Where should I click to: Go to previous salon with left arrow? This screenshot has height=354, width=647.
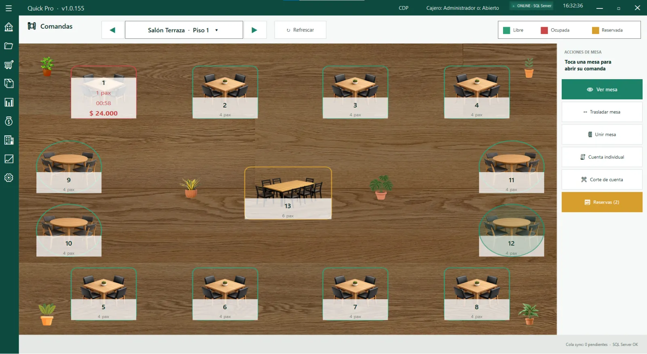click(x=112, y=30)
